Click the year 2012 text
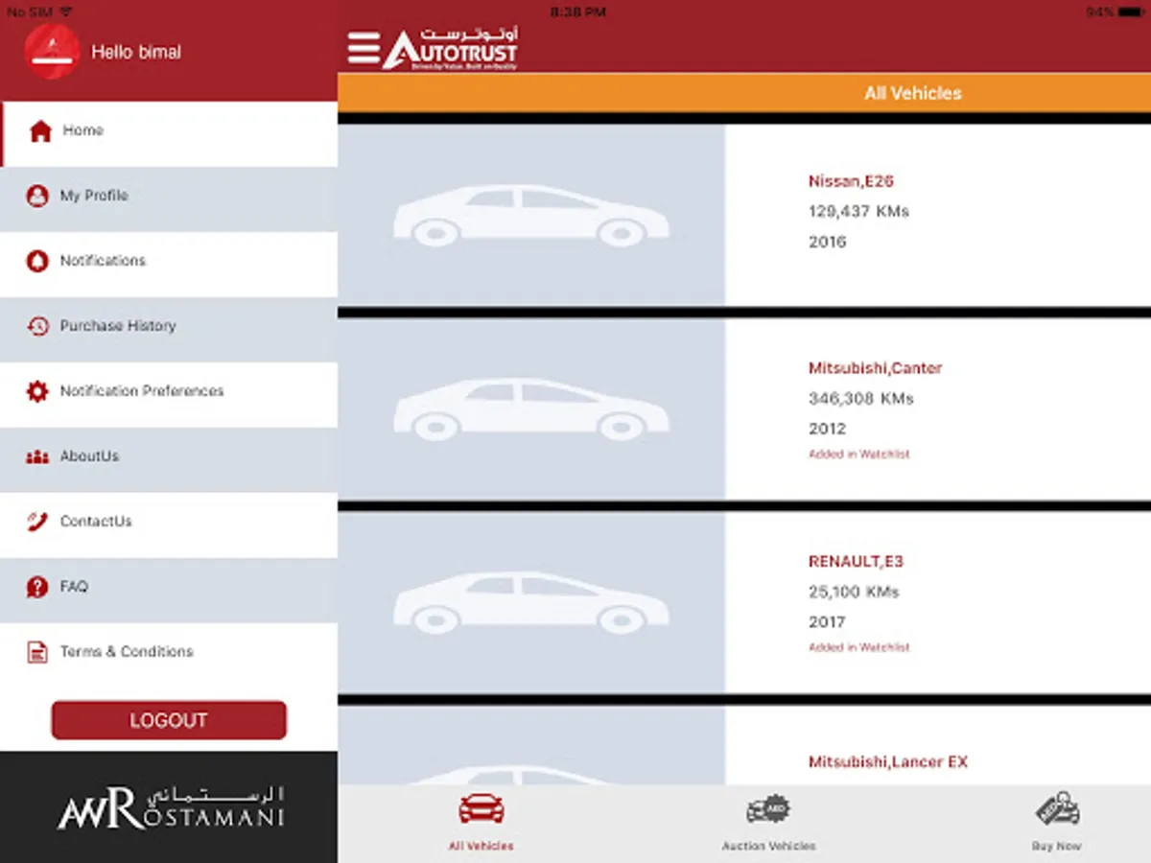Viewport: 1151px width, 863px height. [x=827, y=429]
